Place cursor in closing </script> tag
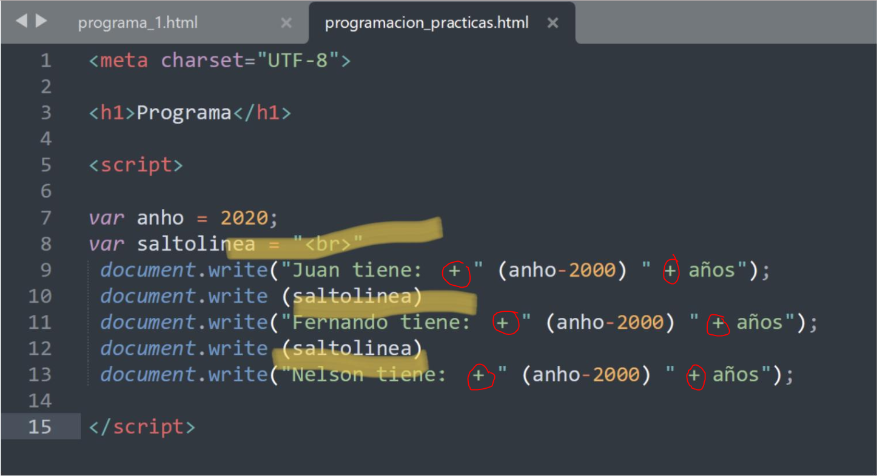This screenshot has width=877, height=476. tap(142, 427)
